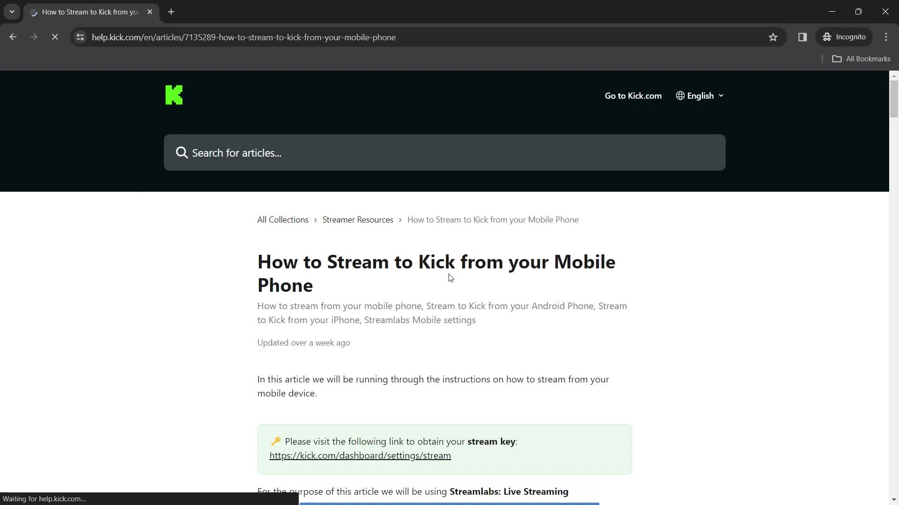This screenshot has width=899, height=505.
Task: Toggle the browser side panel
Action: click(803, 37)
